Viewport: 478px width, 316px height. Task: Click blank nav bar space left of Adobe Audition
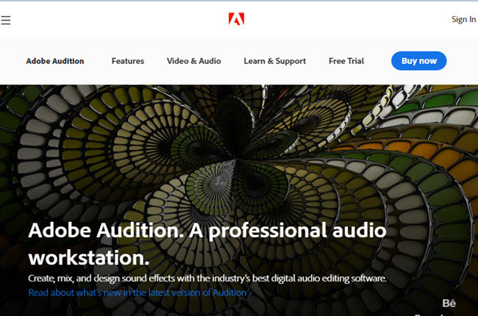pos(11,61)
